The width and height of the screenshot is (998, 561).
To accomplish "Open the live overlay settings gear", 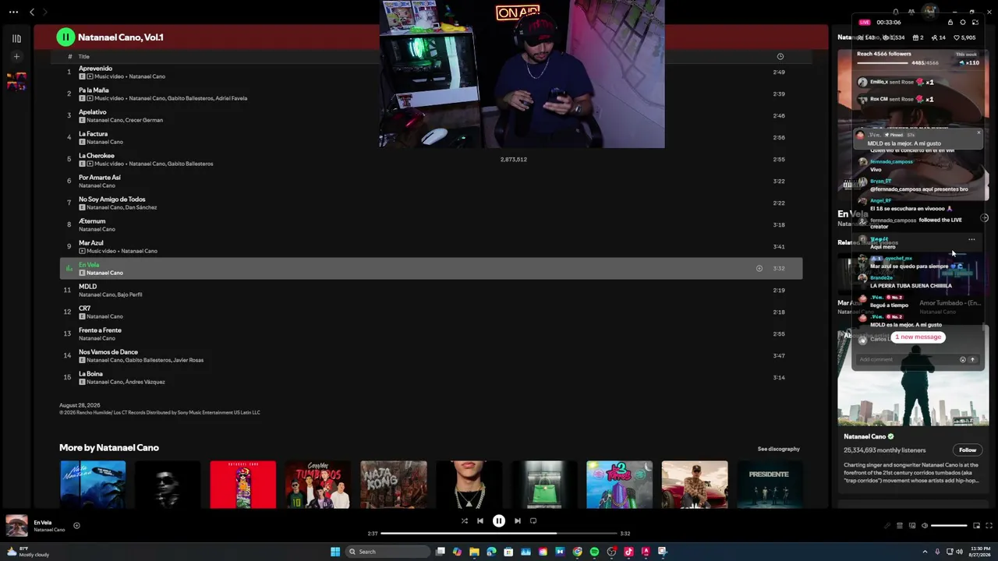I will pos(962,22).
